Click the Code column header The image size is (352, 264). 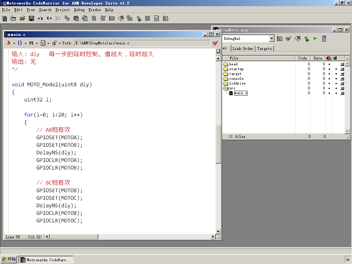(302, 58)
